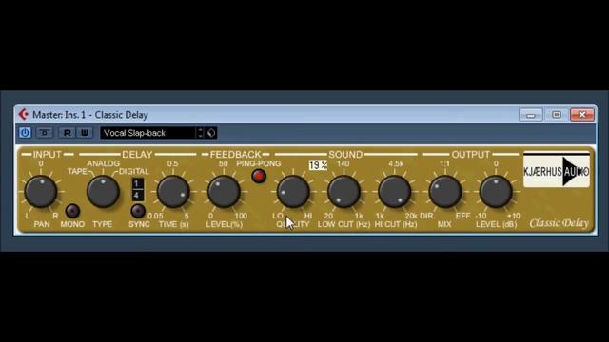Click the Kjaerhus Audio logo
609x342 pixels.
click(x=556, y=170)
